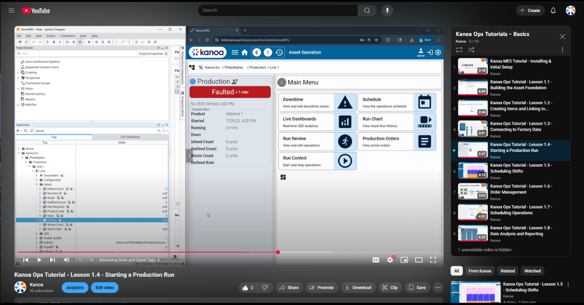Open Installing & Initial Setup tutorial

click(511, 67)
